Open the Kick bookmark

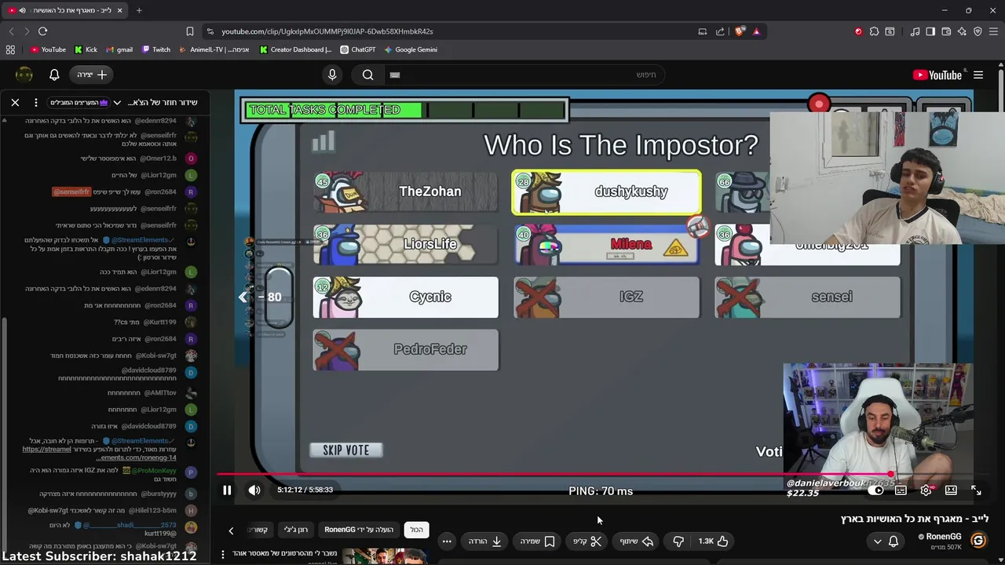[x=86, y=49]
